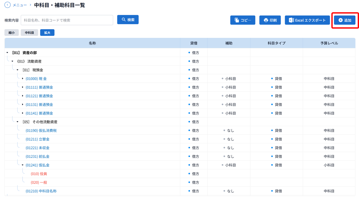Click the back arrow circle icon
359x199 pixels.
[8, 5]
